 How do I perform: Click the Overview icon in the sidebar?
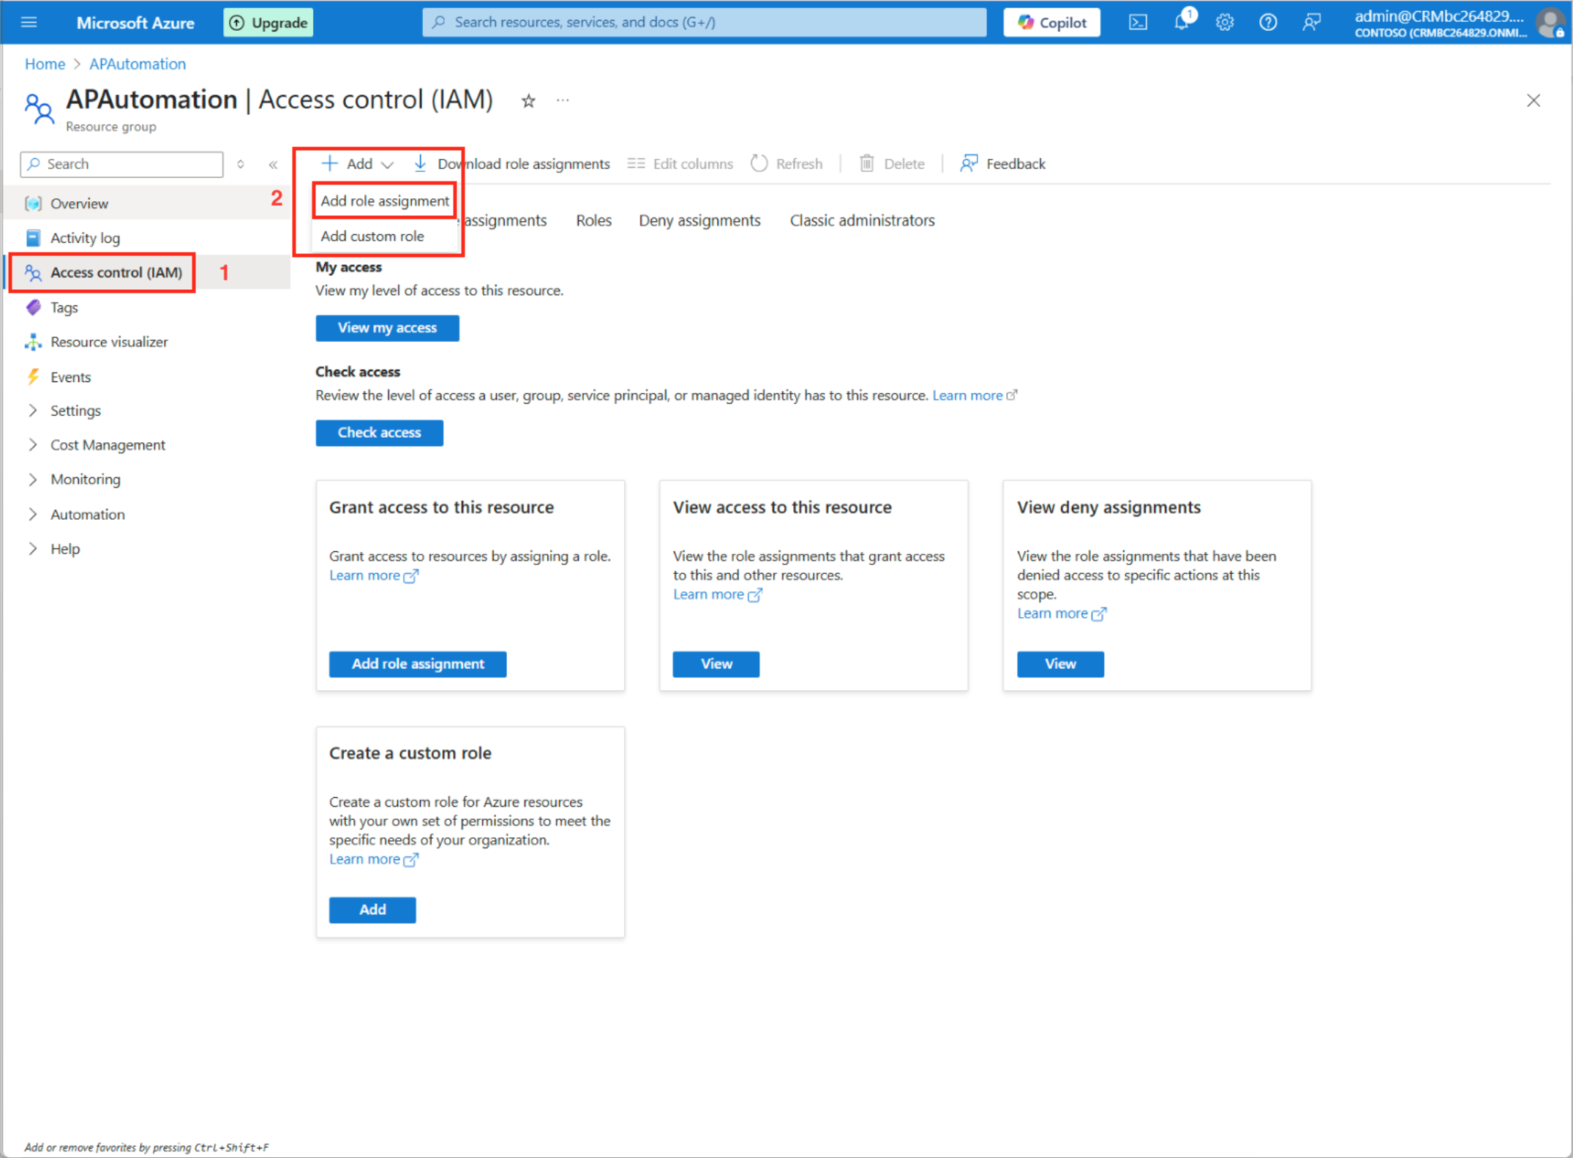(33, 203)
